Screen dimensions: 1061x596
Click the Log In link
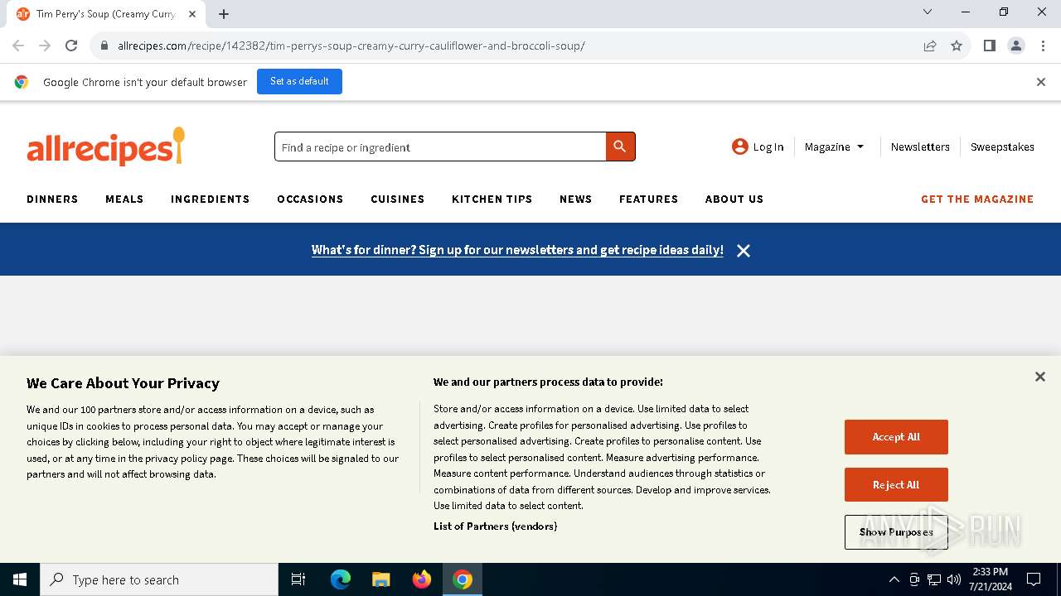[768, 147]
